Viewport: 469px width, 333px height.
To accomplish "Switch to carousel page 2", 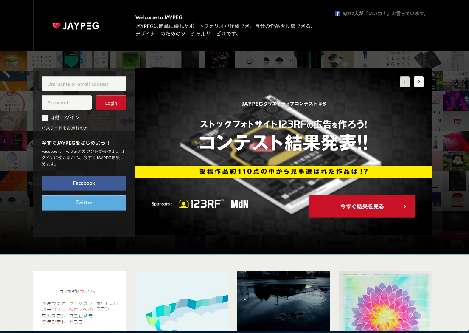I will click(418, 82).
